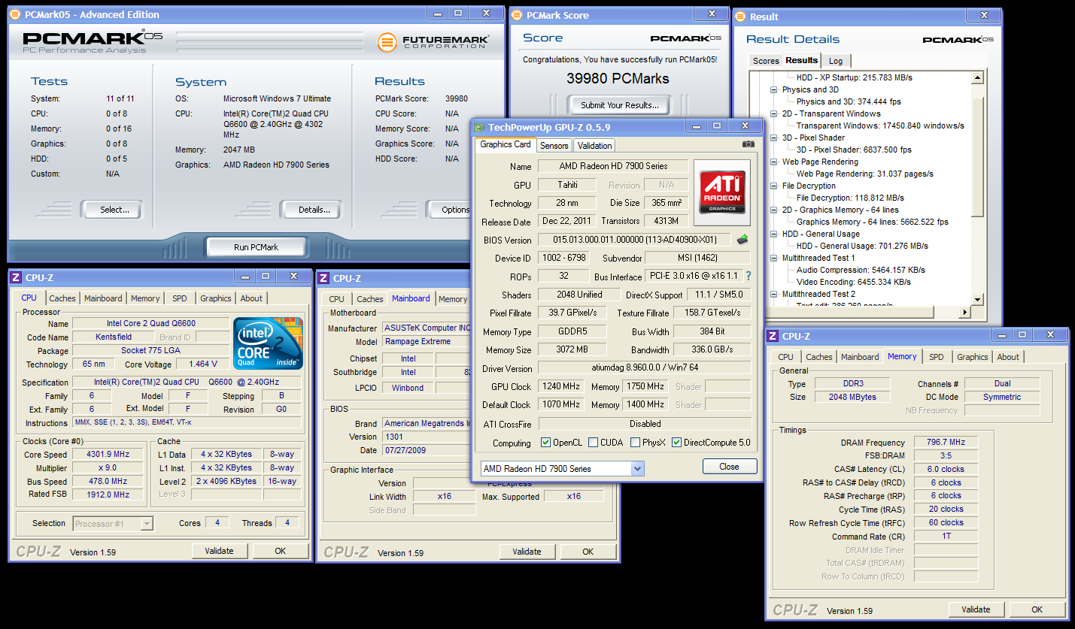
Task: Click the Result list horizontal scroll-right arrow
Action: click(x=965, y=312)
